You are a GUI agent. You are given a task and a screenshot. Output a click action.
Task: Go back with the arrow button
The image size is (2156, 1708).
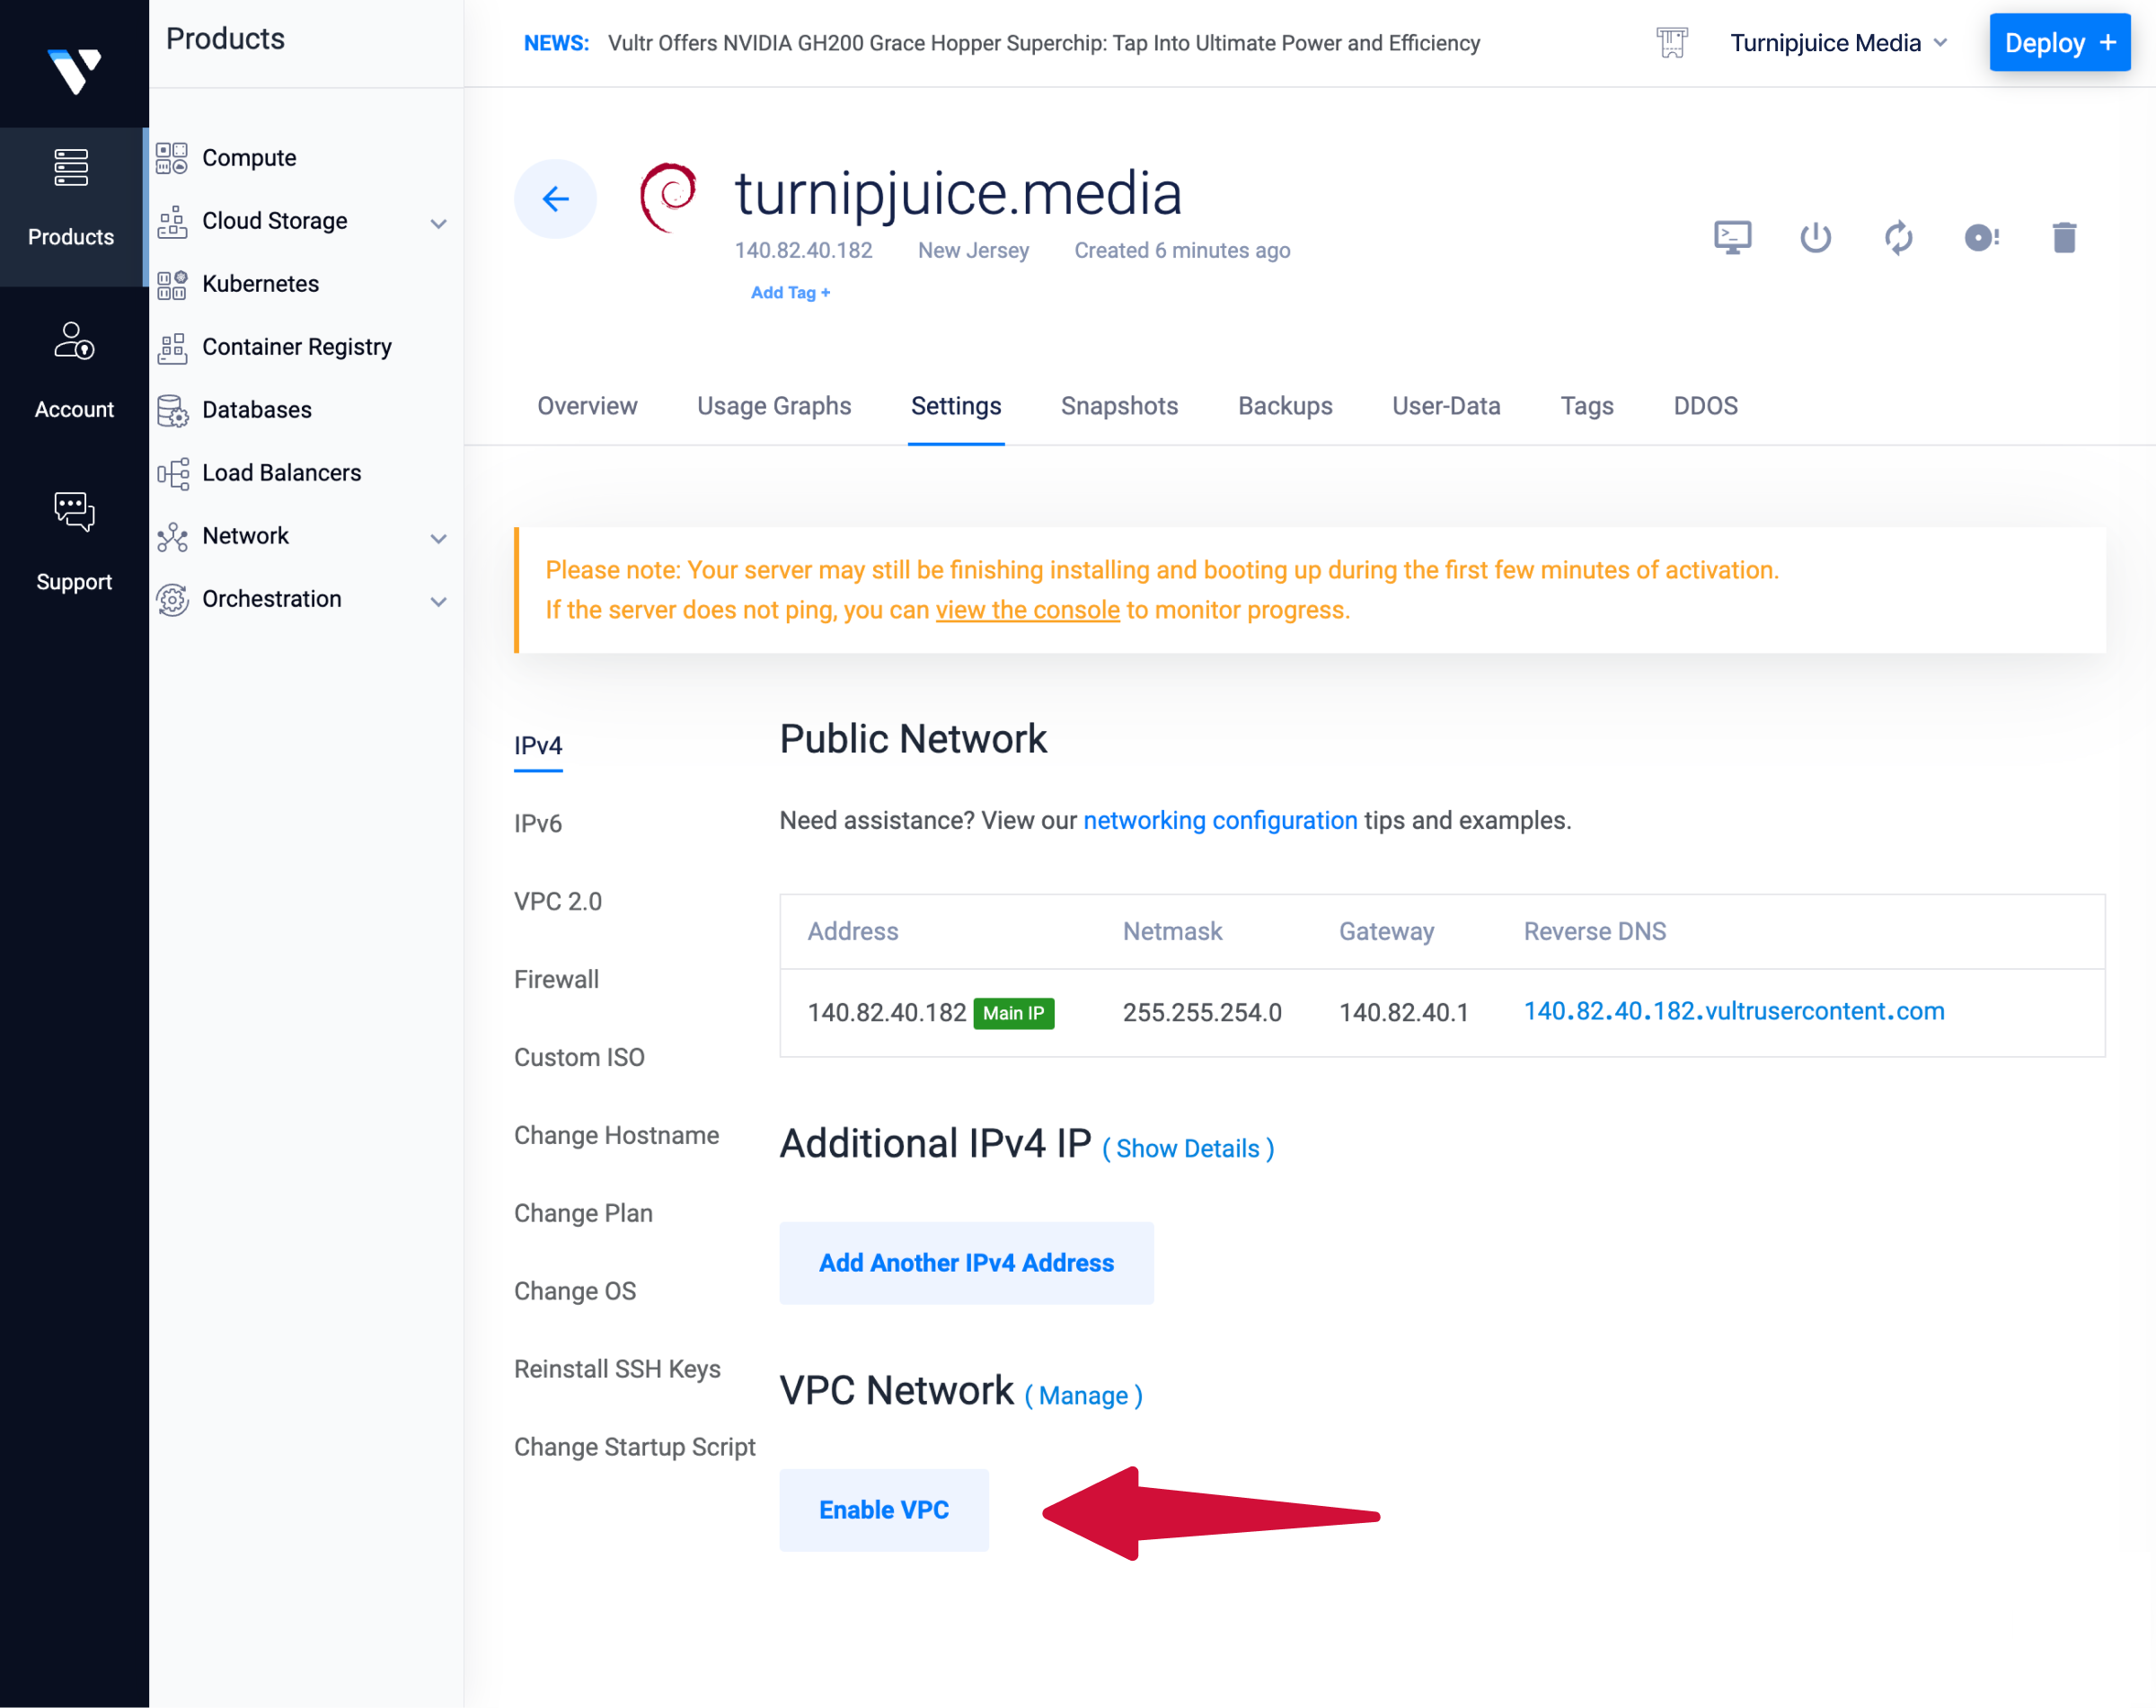(x=555, y=198)
